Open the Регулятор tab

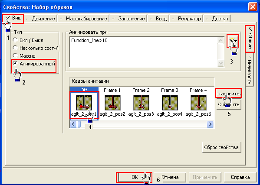click(186, 19)
